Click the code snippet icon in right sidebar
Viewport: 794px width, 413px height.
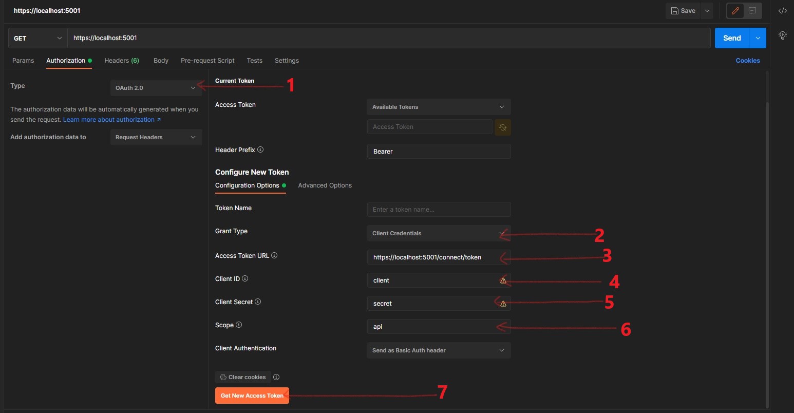[x=782, y=11]
